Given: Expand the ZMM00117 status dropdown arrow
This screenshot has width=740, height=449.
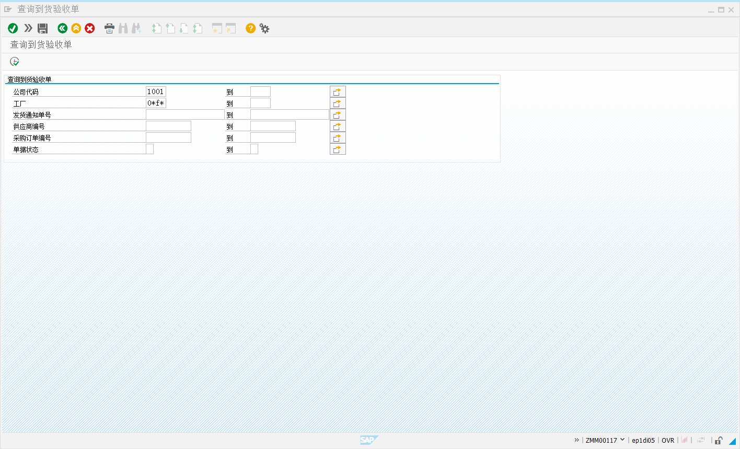Looking at the screenshot, I should 622,440.
